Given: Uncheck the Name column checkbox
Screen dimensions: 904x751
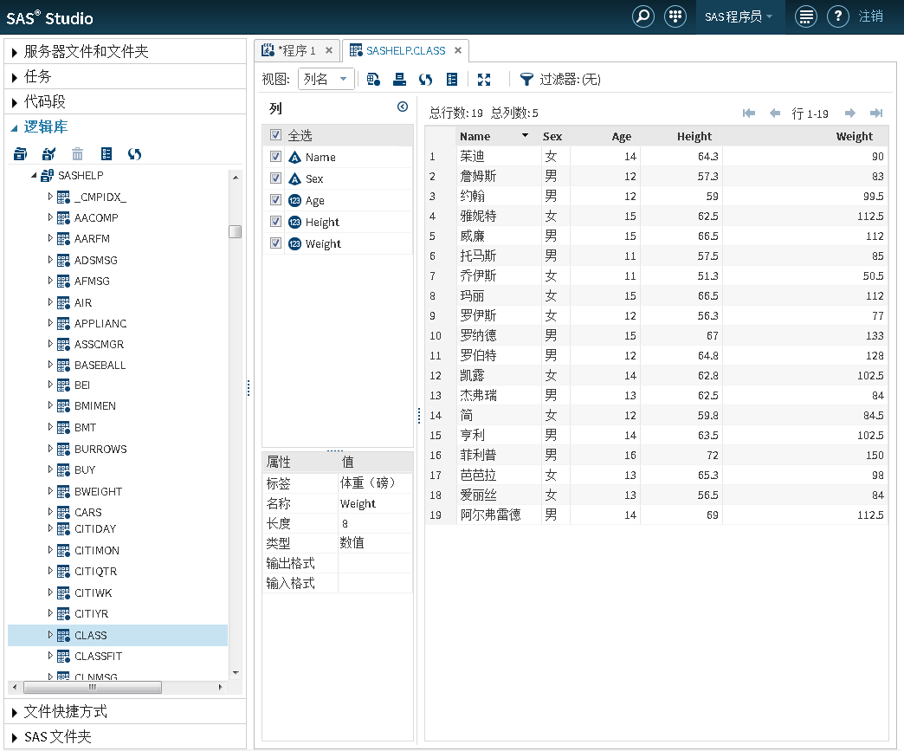Looking at the screenshot, I should [x=275, y=157].
